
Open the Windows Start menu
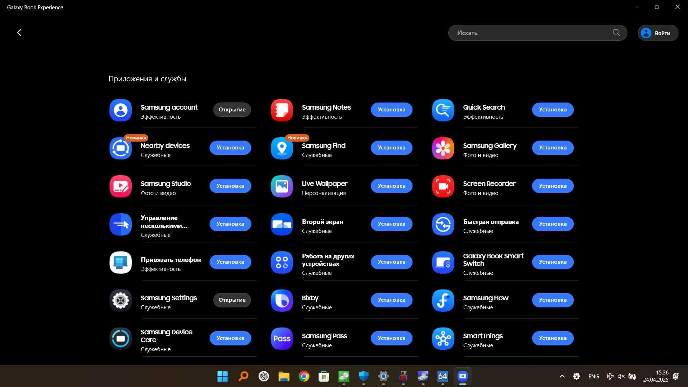[223, 376]
